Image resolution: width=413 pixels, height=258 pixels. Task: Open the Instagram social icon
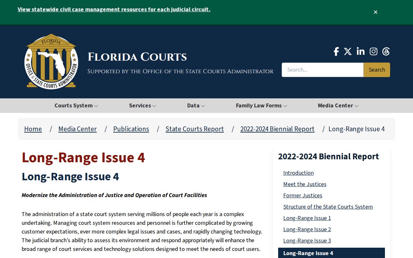pos(374,52)
